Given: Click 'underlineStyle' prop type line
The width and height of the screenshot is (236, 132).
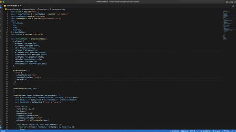Looking at the screenshot, I should point(31,64).
